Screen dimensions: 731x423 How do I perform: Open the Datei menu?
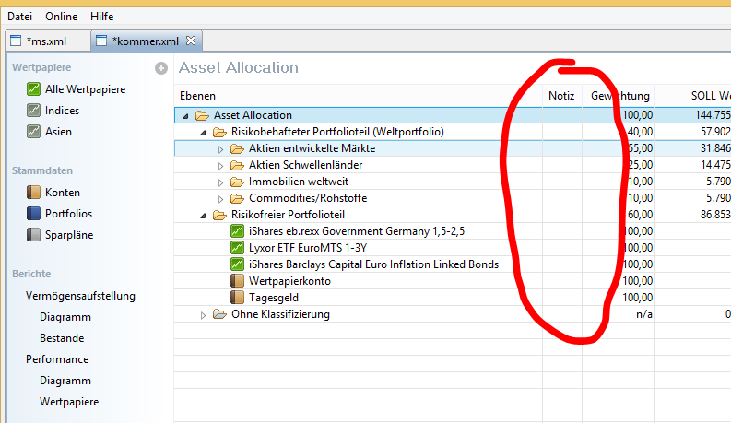click(x=19, y=17)
